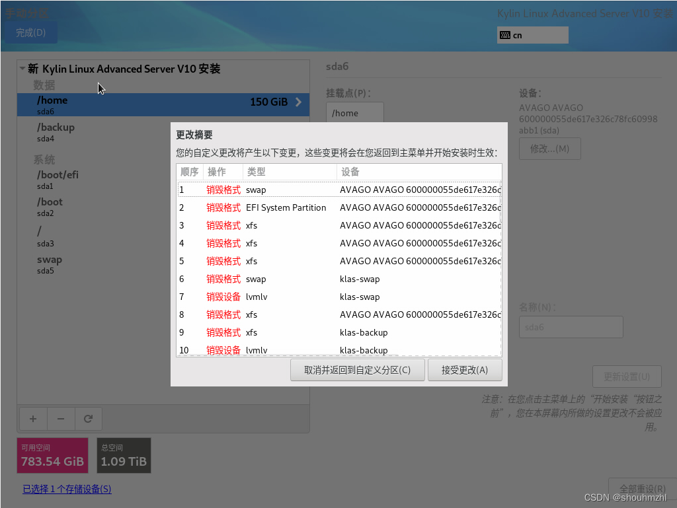Select row 3 destroy format xfs
Viewport: 677px width, 508px height.
pyautogui.click(x=339, y=225)
